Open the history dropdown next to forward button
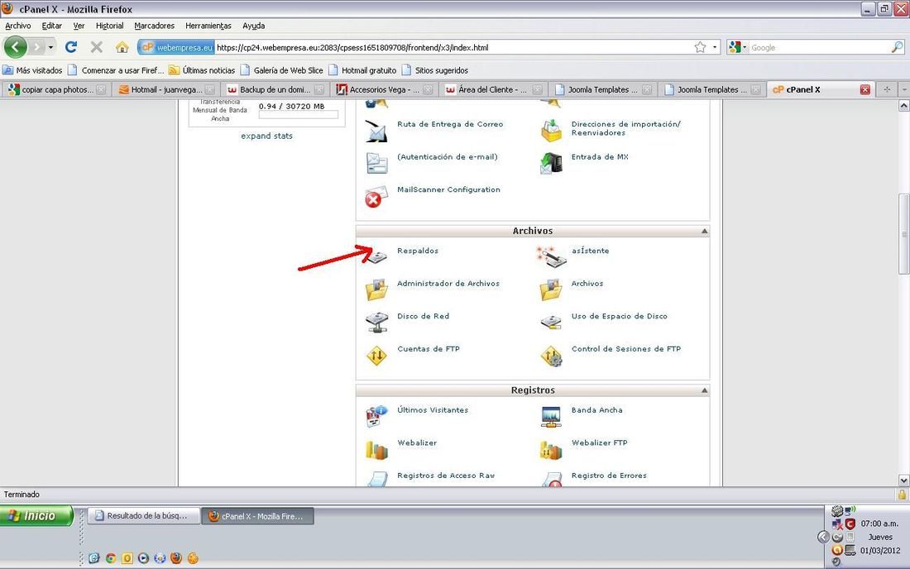910x569 pixels. pos(50,47)
